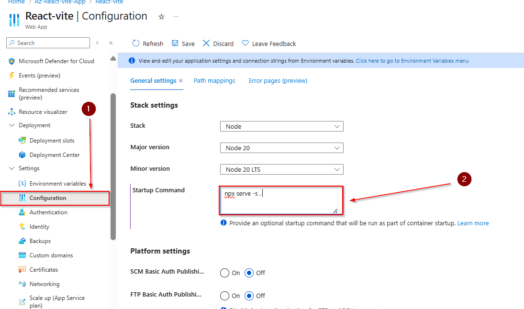Click the sidebar vertical scrollbar thumb

(x=113, y=166)
